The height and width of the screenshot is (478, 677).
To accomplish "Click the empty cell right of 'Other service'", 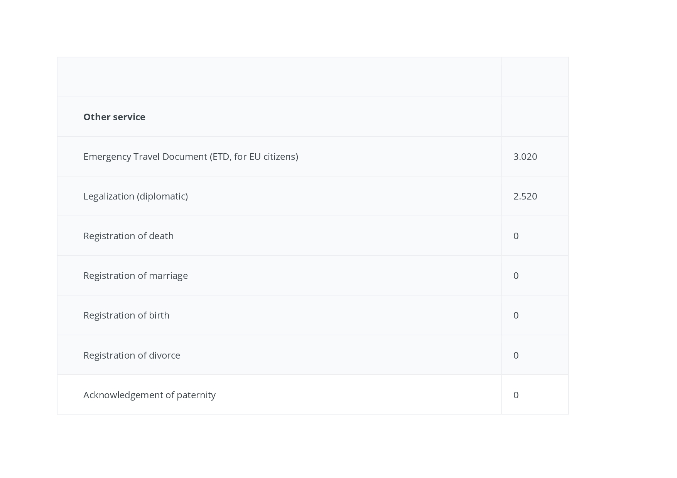I will click(535, 117).
